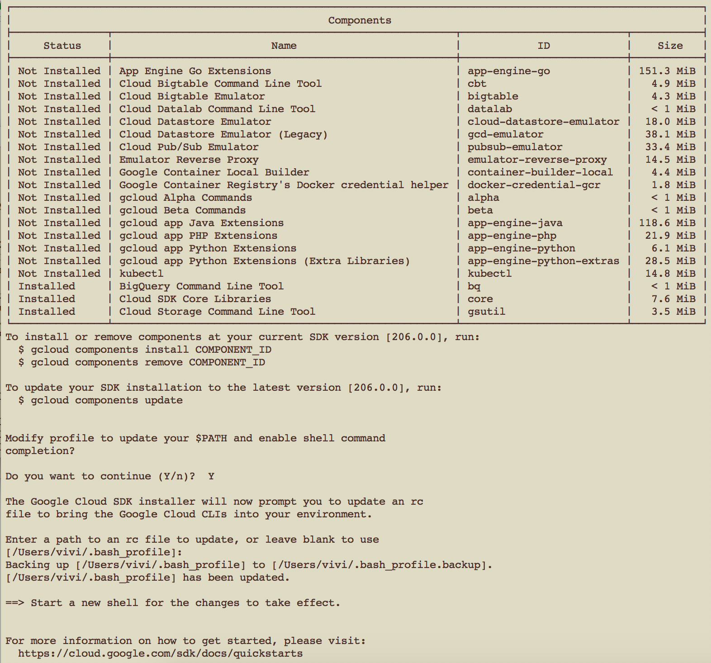Click the 'app-engine-python-extras' ID cell
The width and height of the screenshot is (711, 663).
point(544,261)
